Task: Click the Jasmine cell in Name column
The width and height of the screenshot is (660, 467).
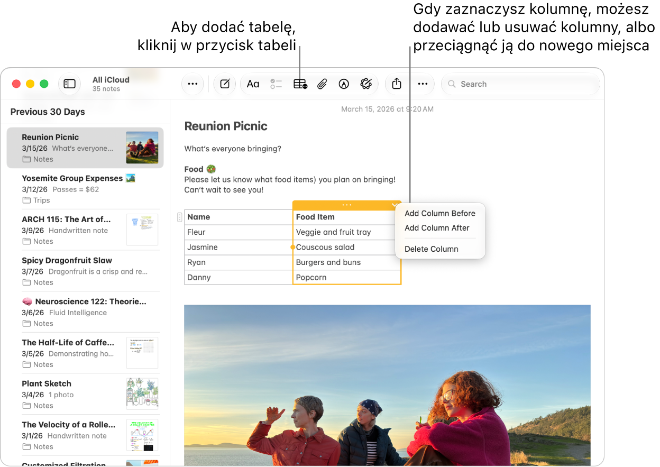Action: click(239, 247)
